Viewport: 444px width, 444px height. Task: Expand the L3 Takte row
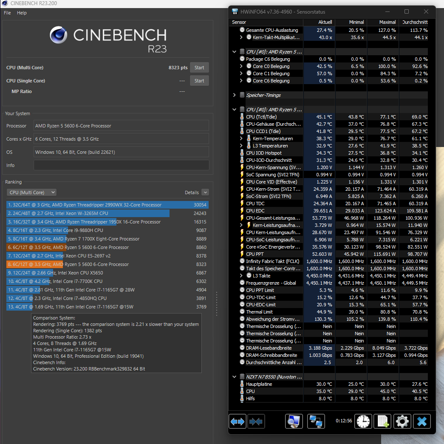pyautogui.click(x=241, y=275)
